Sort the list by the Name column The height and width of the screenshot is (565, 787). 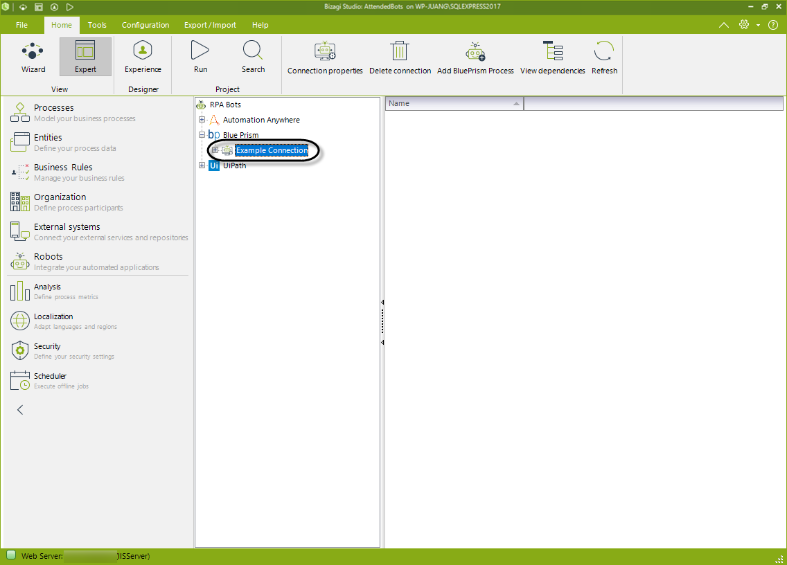(454, 103)
